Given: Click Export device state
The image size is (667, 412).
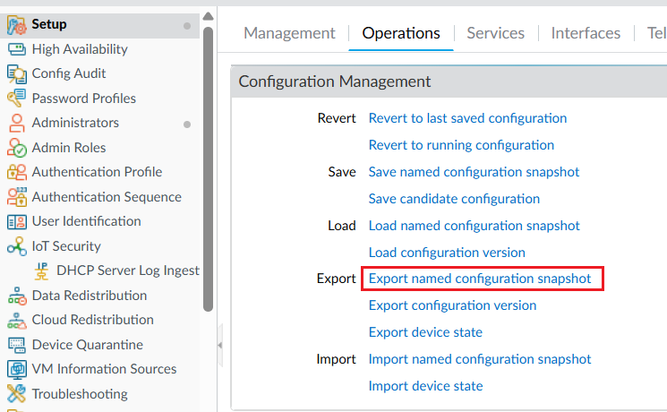Looking at the screenshot, I should pos(425,332).
